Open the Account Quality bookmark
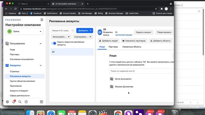 68,13
